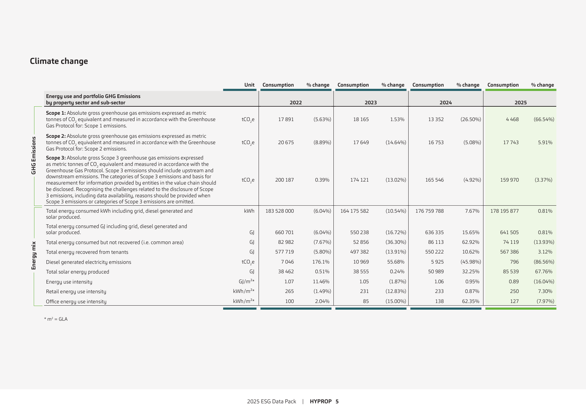Screen dimensions: 586x415
Task: Select Scope 2 2022 value 20 675
Action: (286, 142)
